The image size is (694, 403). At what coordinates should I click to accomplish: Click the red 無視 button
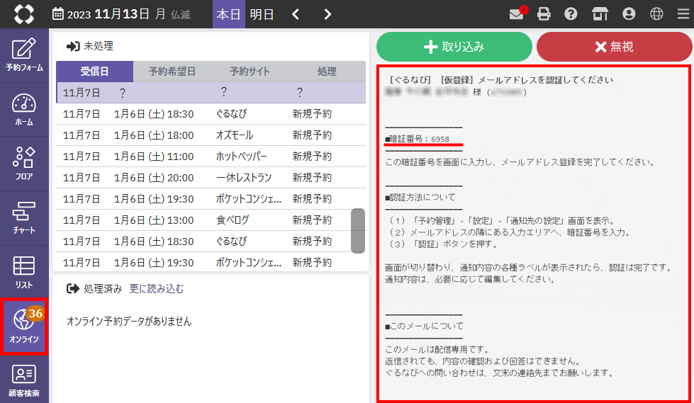click(x=614, y=47)
